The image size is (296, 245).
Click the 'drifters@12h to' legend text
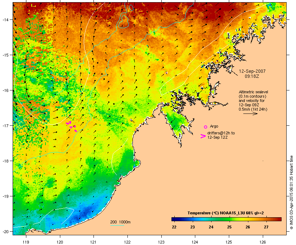(x=221, y=133)
